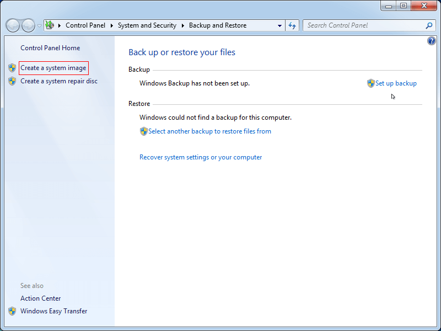Click shield icon beside Select another backup
The image size is (441, 331).
coord(144,131)
